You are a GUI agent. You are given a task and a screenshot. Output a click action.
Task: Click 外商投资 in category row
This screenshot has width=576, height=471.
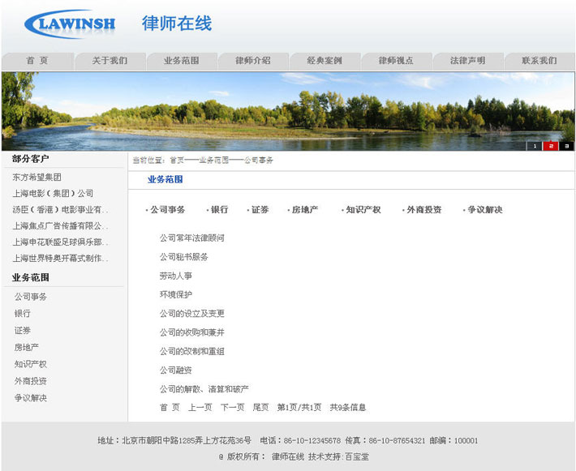click(424, 210)
